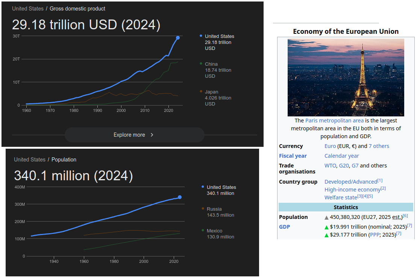Open the Fiscal year link
This screenshot has width=417, height=279.
click(x=293, y=156)
